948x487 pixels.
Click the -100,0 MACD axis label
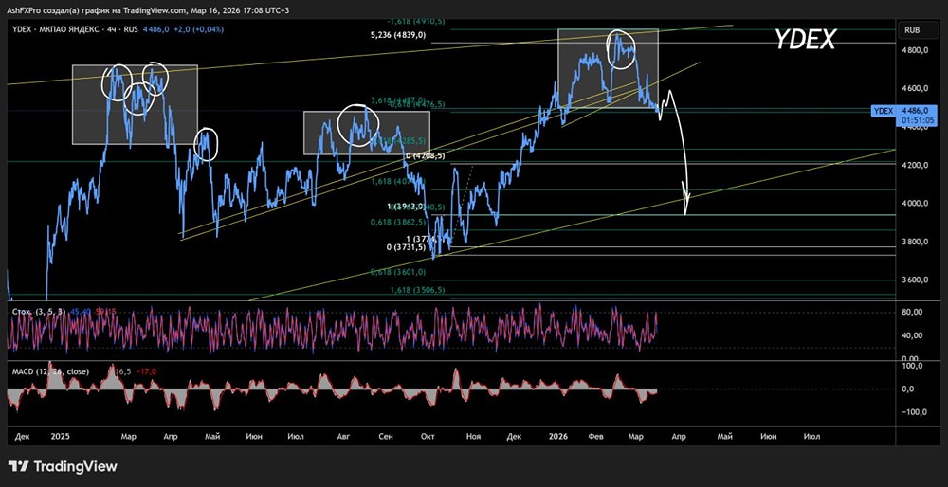(912, 412)
